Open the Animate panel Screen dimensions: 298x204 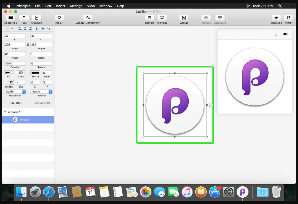[162, 18]
